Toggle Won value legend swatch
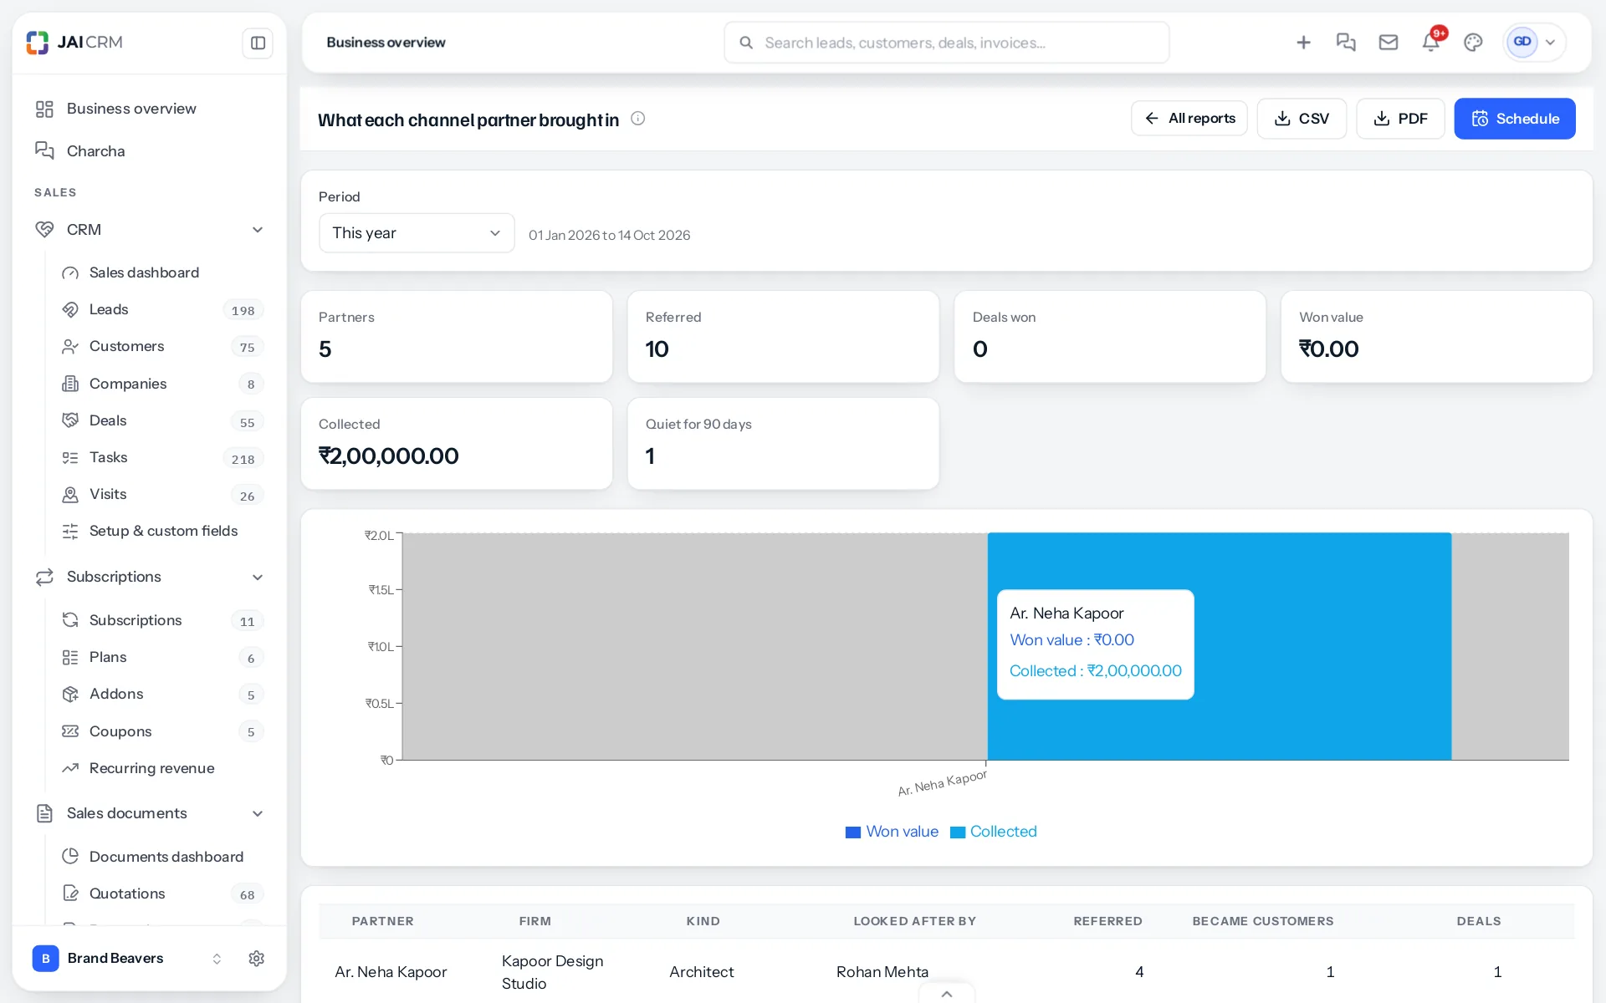This screenshot has width=1606, height=1003. pyautogui.click(x=853, y=832)
